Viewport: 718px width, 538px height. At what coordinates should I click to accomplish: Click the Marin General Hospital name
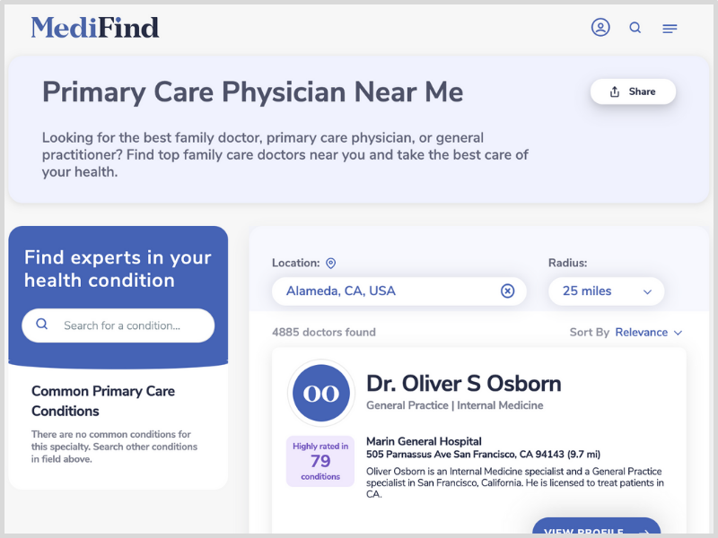point(424,441)
